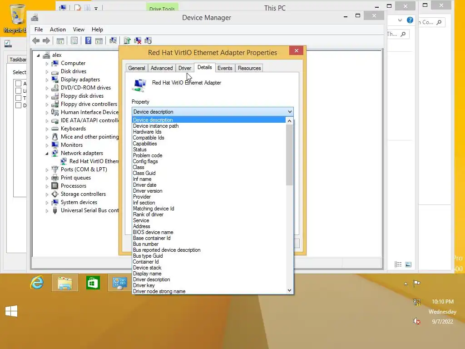Expand the Display adapters tree node

pos(47,80)
